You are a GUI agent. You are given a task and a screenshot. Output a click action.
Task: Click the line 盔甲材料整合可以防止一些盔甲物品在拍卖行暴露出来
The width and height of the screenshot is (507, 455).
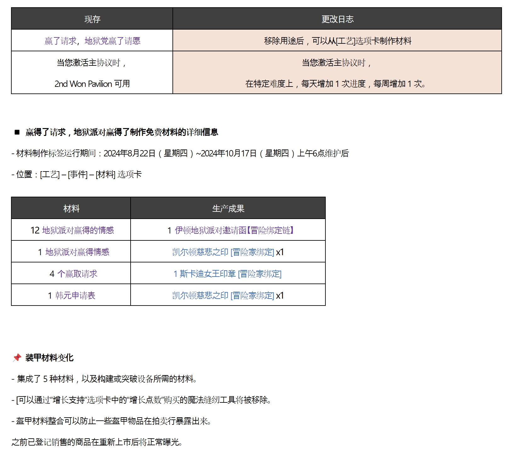(x=111, y=421)
